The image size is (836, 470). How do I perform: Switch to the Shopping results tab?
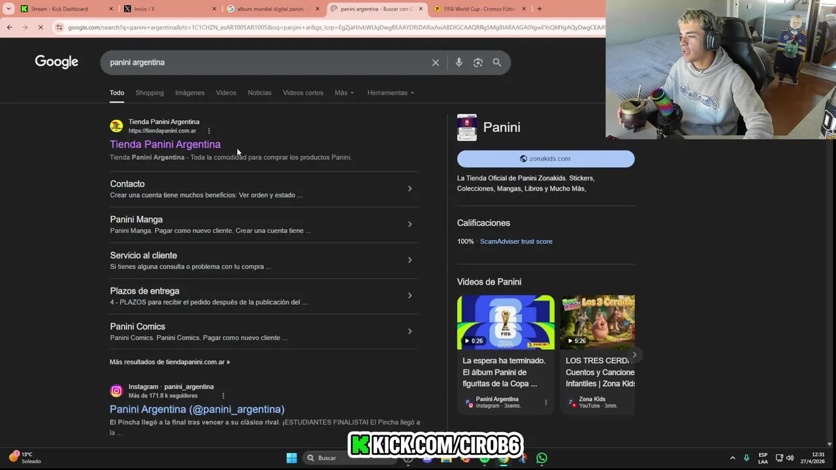click(x=150, y=93)
